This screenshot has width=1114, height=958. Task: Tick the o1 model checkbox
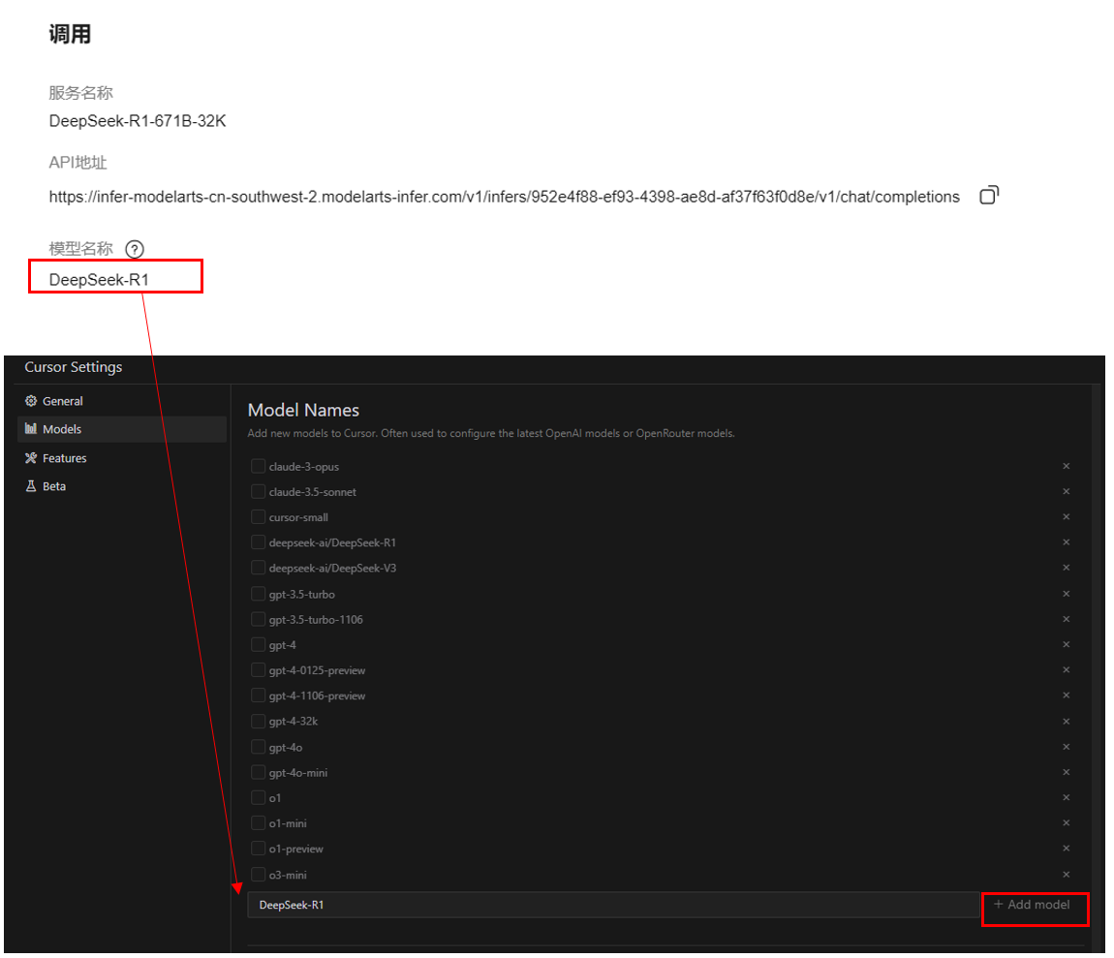tap(258, 797)
